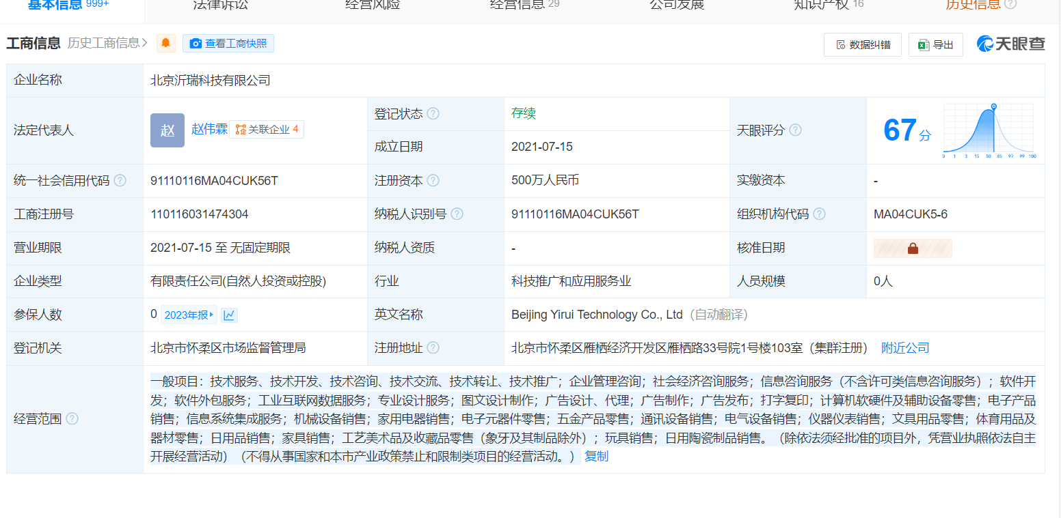Click 复制 link after business scope
Image resolution: width=1061 pixels, height=518 pixels.
click(x=596, y=457)
